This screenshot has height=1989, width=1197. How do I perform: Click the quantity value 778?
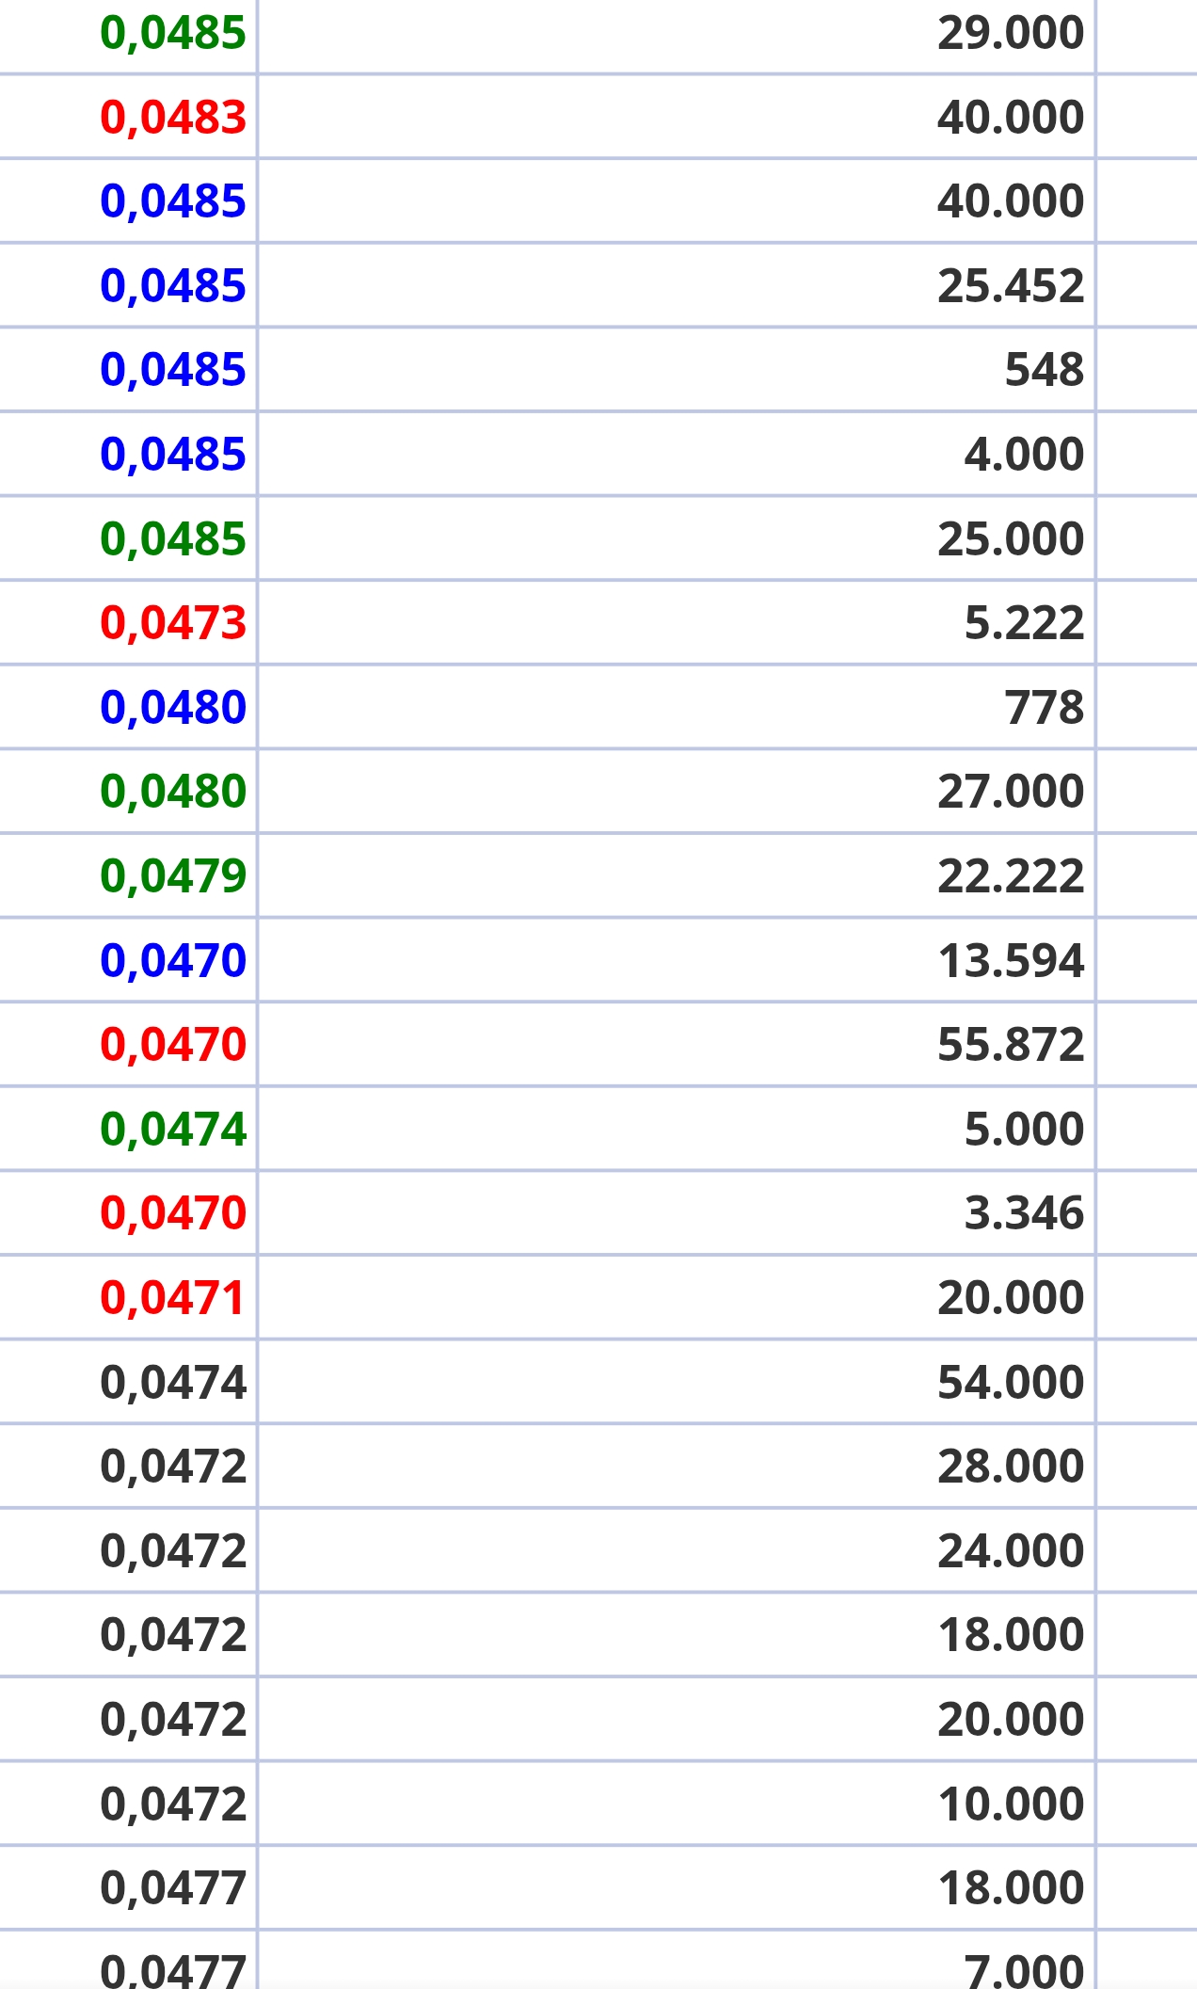pyautogui.click(x=1045, y=707)
